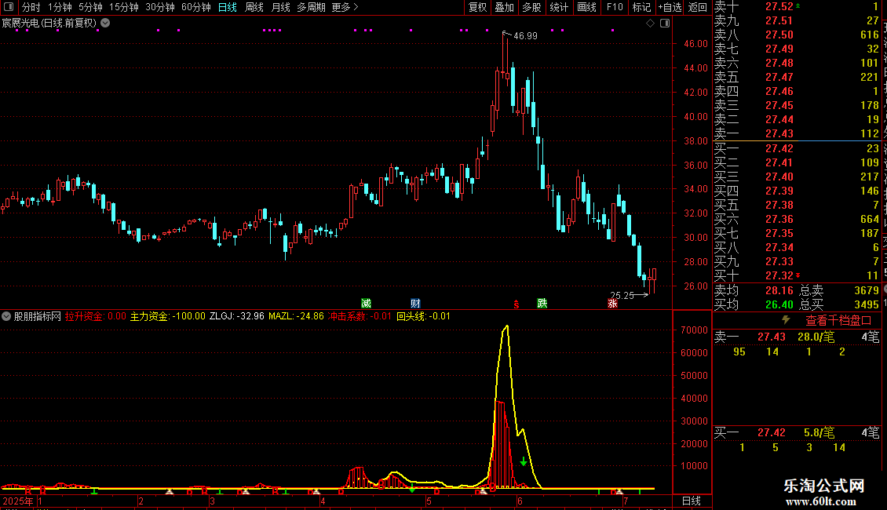The image size is (887, 510).
Task: Click the 46.99 high price annotation
Action: (525, 35)
